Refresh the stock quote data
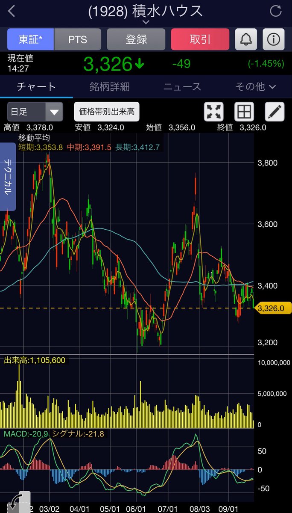 coord(276,11)
